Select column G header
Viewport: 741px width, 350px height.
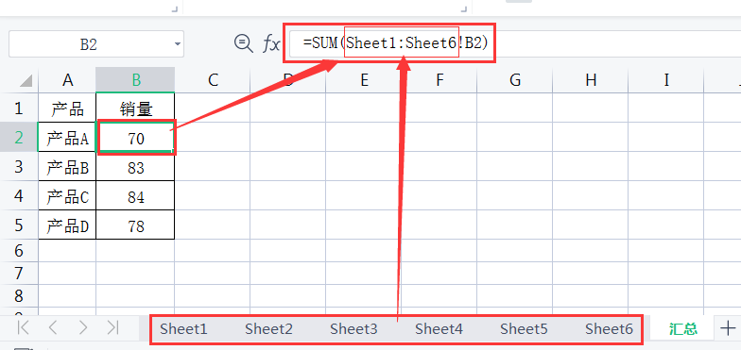coord(515,80)
